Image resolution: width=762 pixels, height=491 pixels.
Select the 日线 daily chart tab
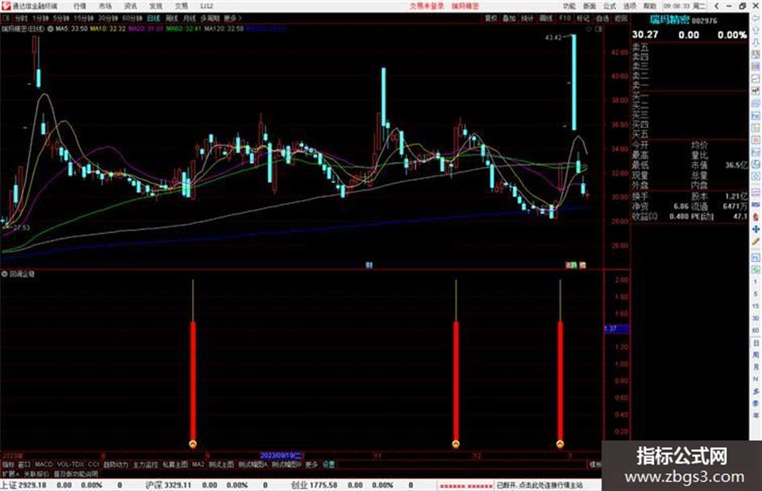tap(153, 18)
